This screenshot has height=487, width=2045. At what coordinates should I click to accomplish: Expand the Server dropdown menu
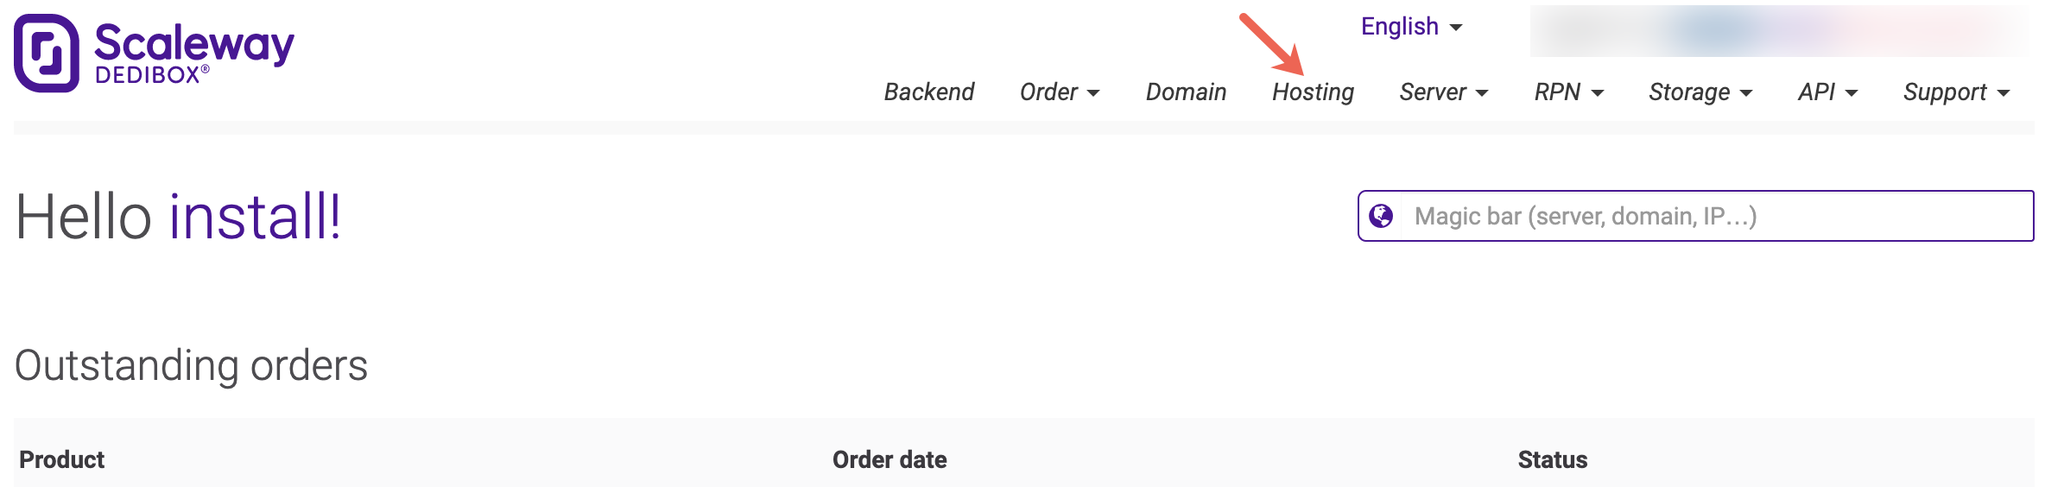coord(1443,92)
